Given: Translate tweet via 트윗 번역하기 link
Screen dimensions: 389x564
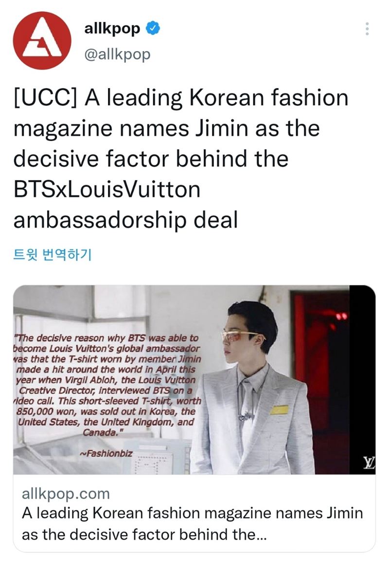Looking at the screenshot, I should click(53, 254).
